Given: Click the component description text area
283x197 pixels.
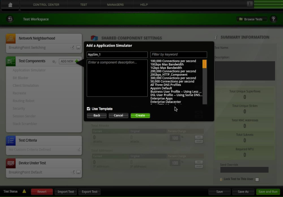Looking at the screenshot, I should click(117, 78).
